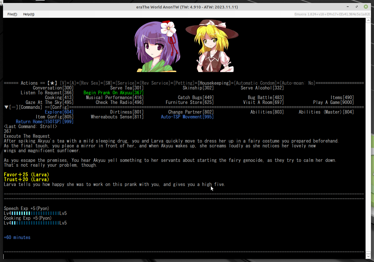Toggle [Rev Sex] action filter
The width and height of the screenshot is (374, 262).
pos(90,83)
